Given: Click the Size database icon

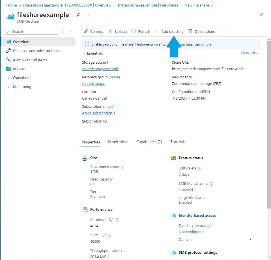Looking at the screenshot, I should [85, 158].
